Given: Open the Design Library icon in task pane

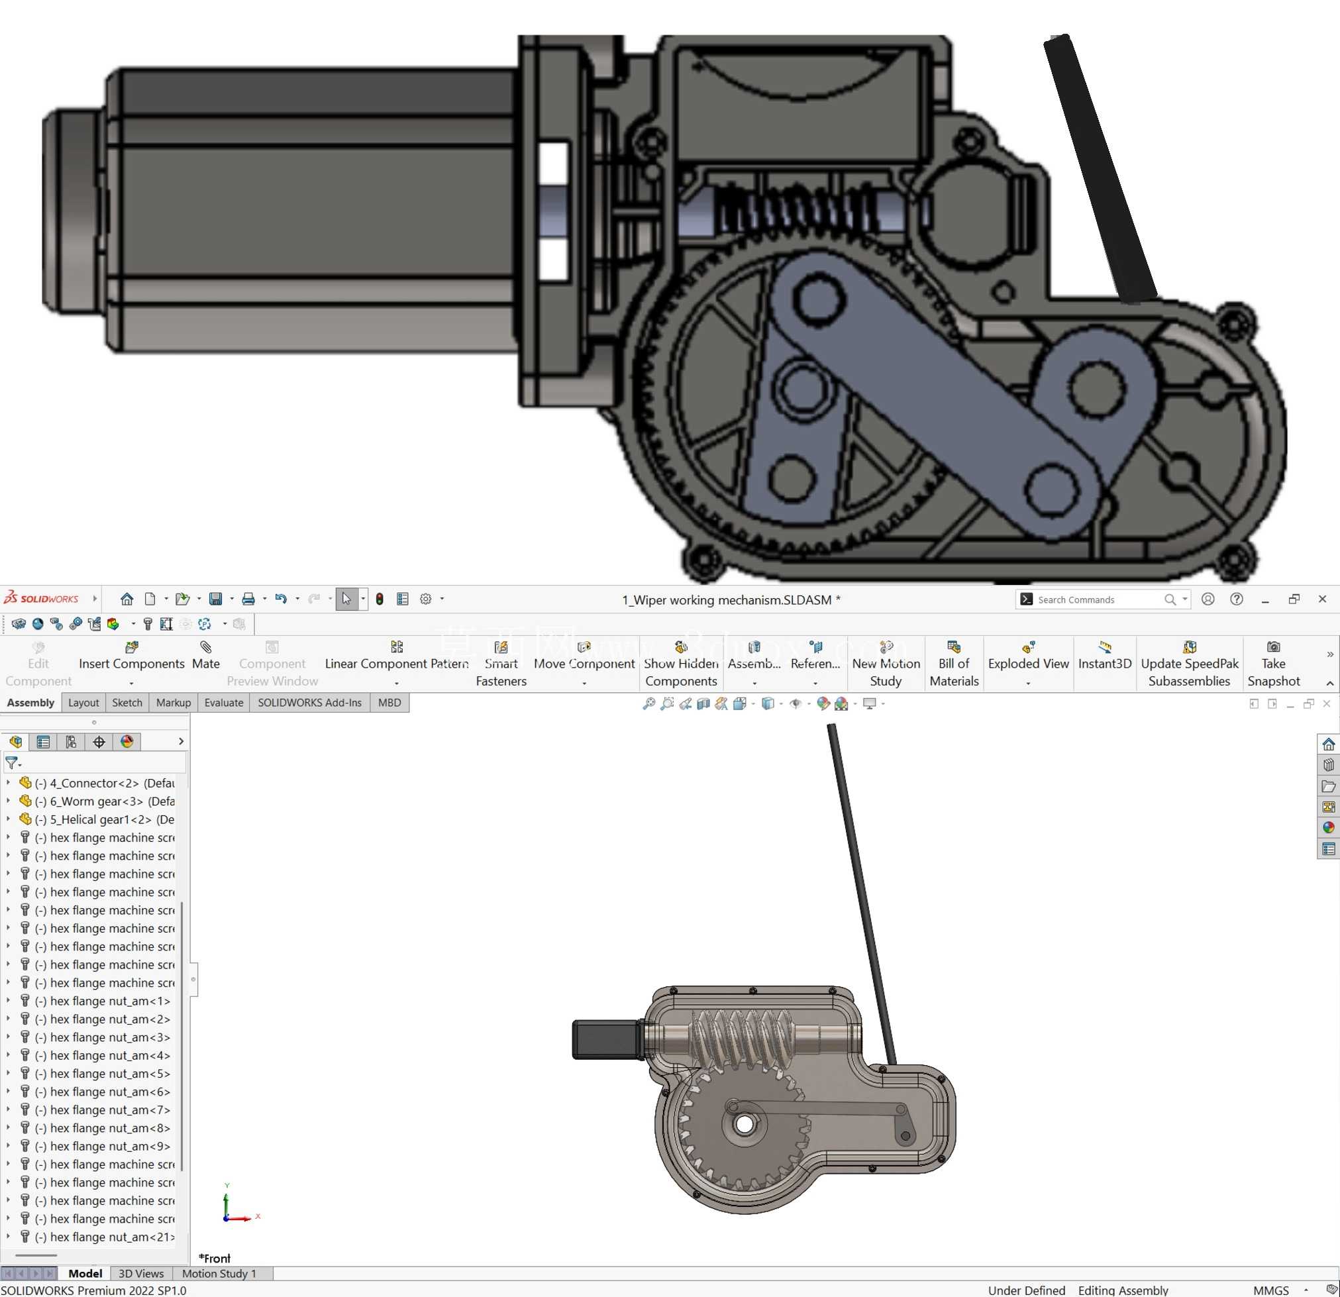Looking at the screenshot, I should (1328, 765).
